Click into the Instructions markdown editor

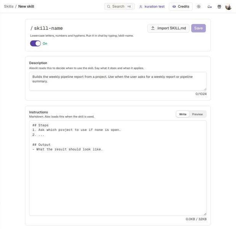pyautogui.click(x=118, y=168)
